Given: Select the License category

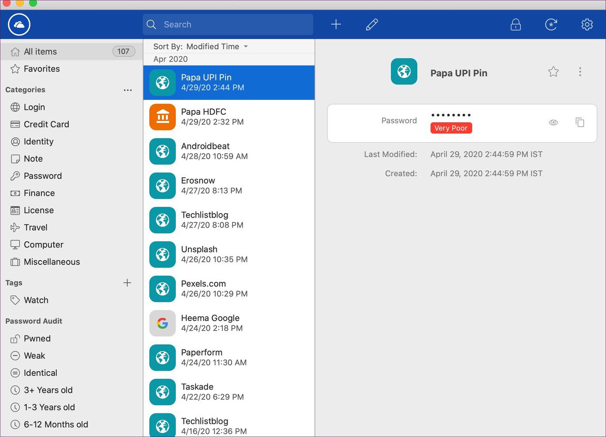Looking at the screenshot, I should coord(71,210).
